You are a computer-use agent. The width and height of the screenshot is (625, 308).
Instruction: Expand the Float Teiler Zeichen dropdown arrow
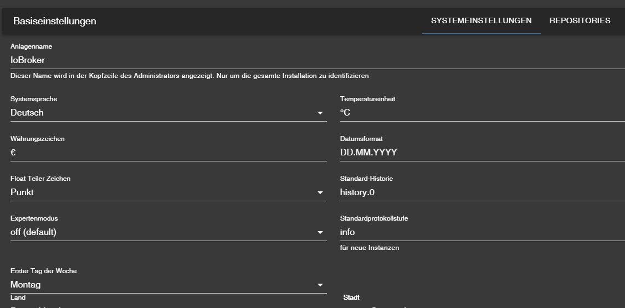pyautogui.click(x=320, y=192)
